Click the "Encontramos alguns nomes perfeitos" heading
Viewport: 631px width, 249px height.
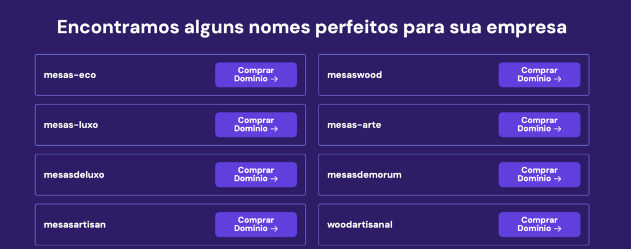coord(312,28)
